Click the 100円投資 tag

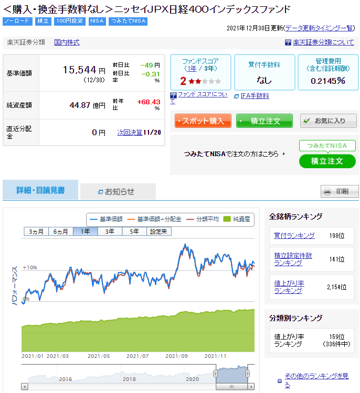(x=70, y=21)
